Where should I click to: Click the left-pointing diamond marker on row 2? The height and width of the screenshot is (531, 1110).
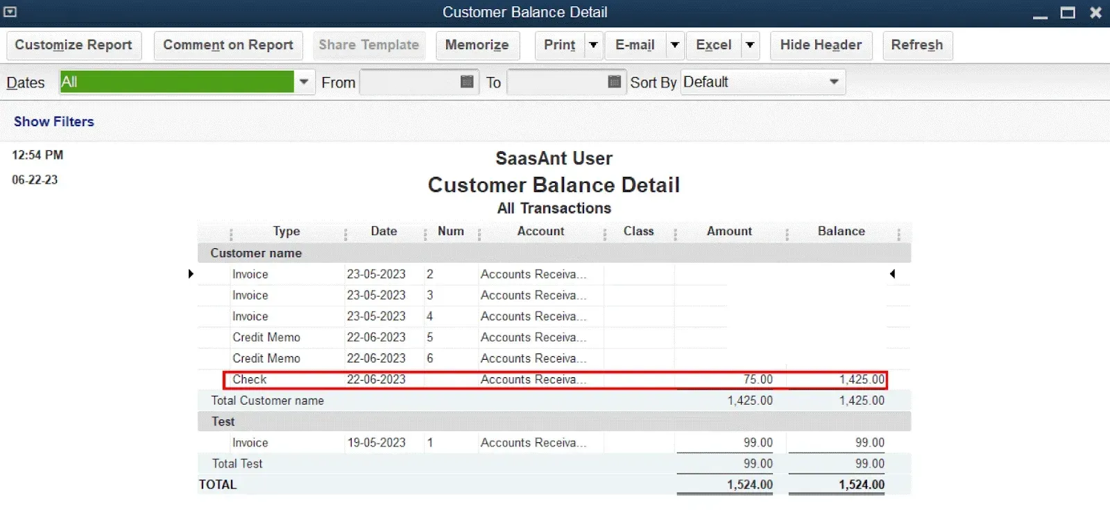892,274
